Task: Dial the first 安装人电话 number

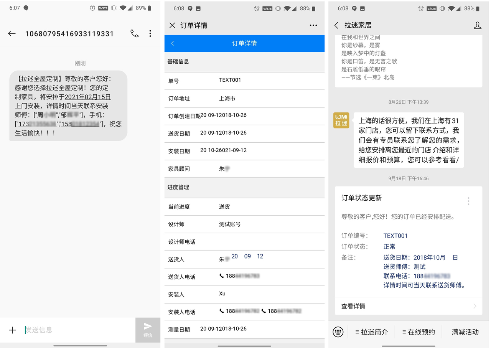Action: coord(239,311)
